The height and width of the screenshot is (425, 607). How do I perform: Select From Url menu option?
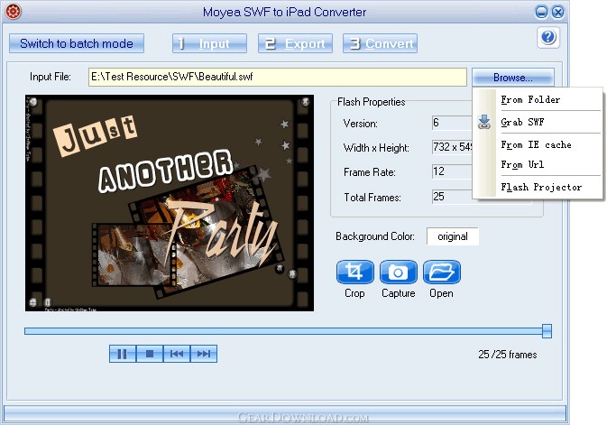point(522,164)
